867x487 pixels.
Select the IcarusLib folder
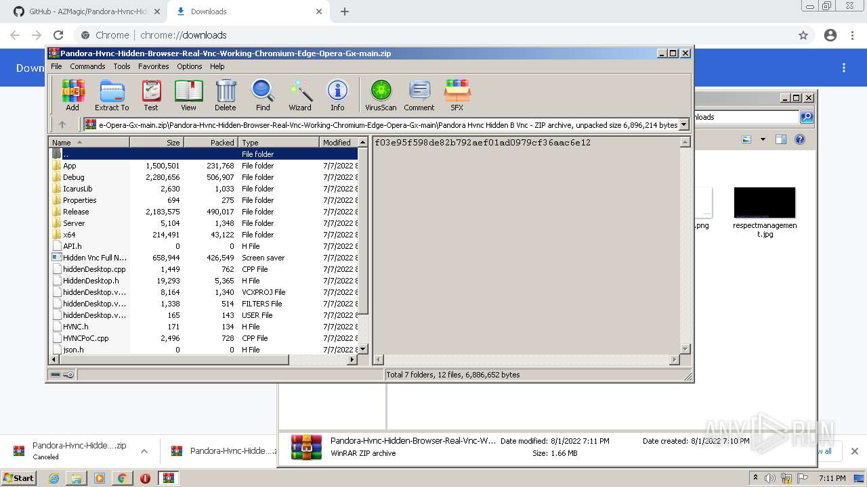204,189
